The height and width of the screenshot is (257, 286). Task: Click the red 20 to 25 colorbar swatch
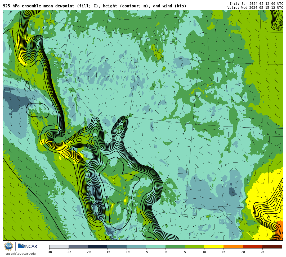[x=253, y=247]
